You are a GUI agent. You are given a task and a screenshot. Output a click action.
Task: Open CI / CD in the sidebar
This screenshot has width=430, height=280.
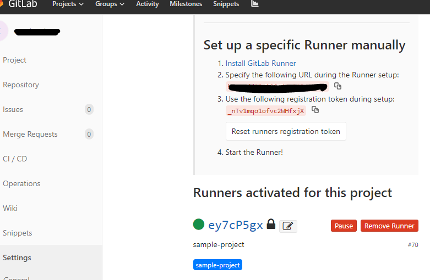[15, 159]
